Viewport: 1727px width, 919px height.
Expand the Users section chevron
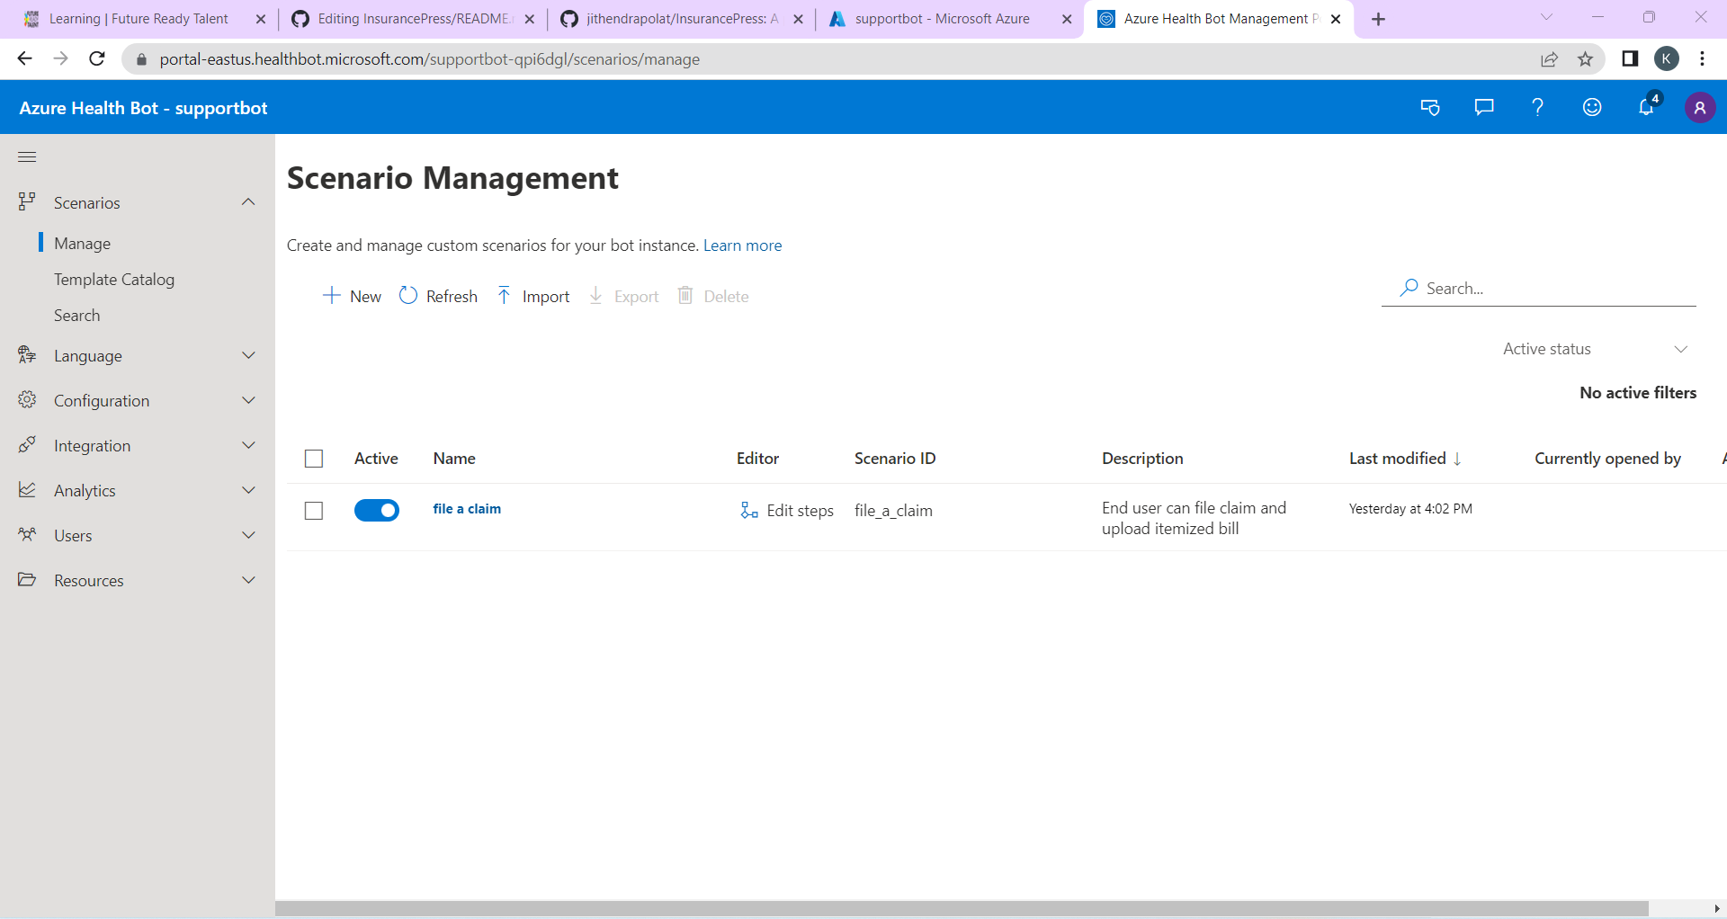249,535
